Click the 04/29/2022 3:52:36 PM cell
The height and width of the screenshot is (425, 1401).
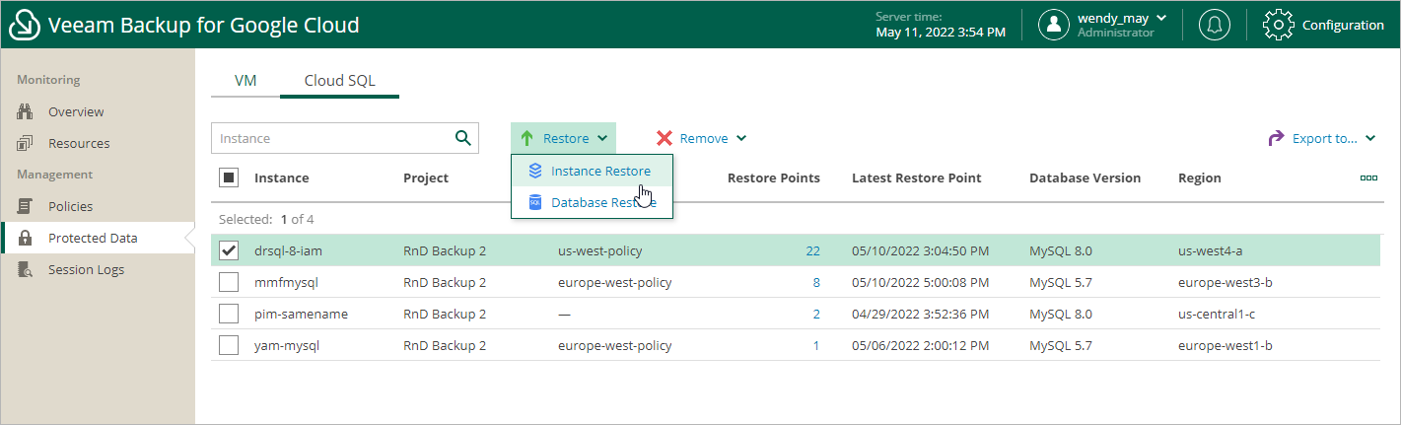coord(920,314)
